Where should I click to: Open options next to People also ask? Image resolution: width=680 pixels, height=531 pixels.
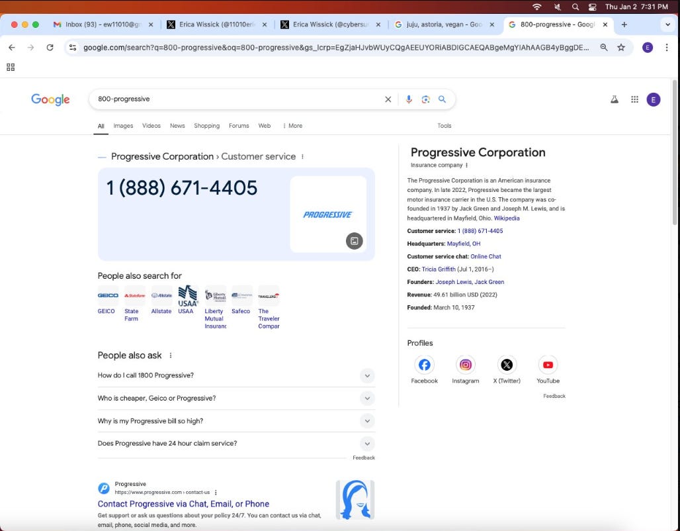[x=171, y=356]
